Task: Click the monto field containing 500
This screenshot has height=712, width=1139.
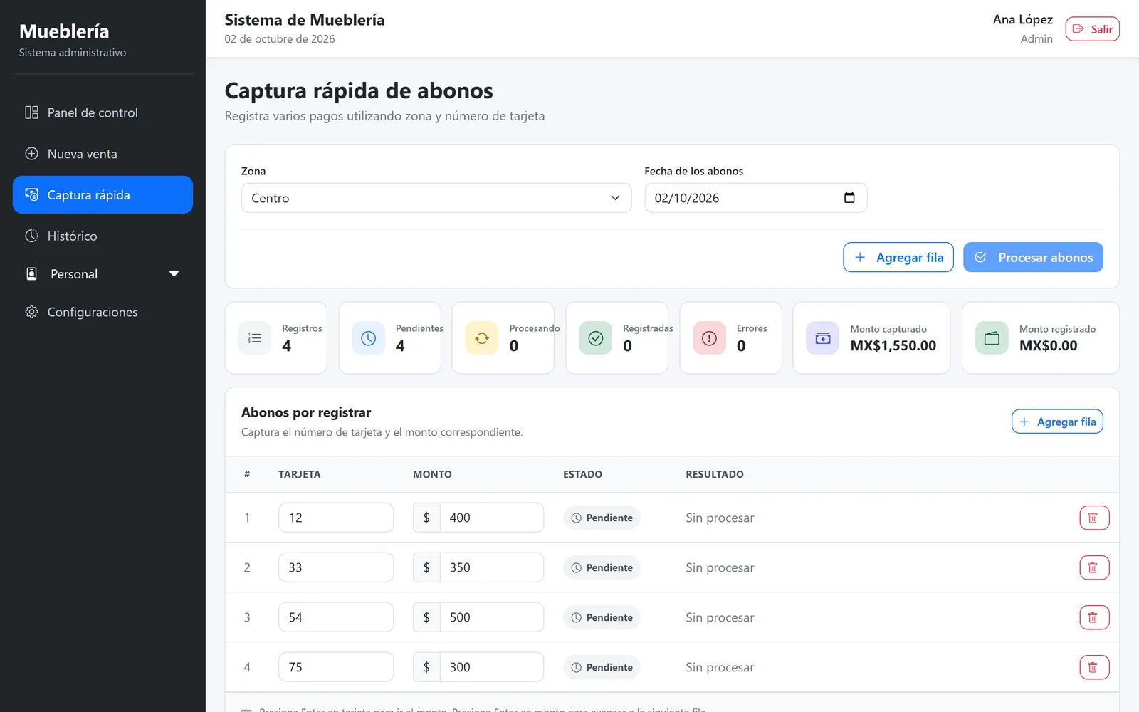Action: (x=492, y=617)
